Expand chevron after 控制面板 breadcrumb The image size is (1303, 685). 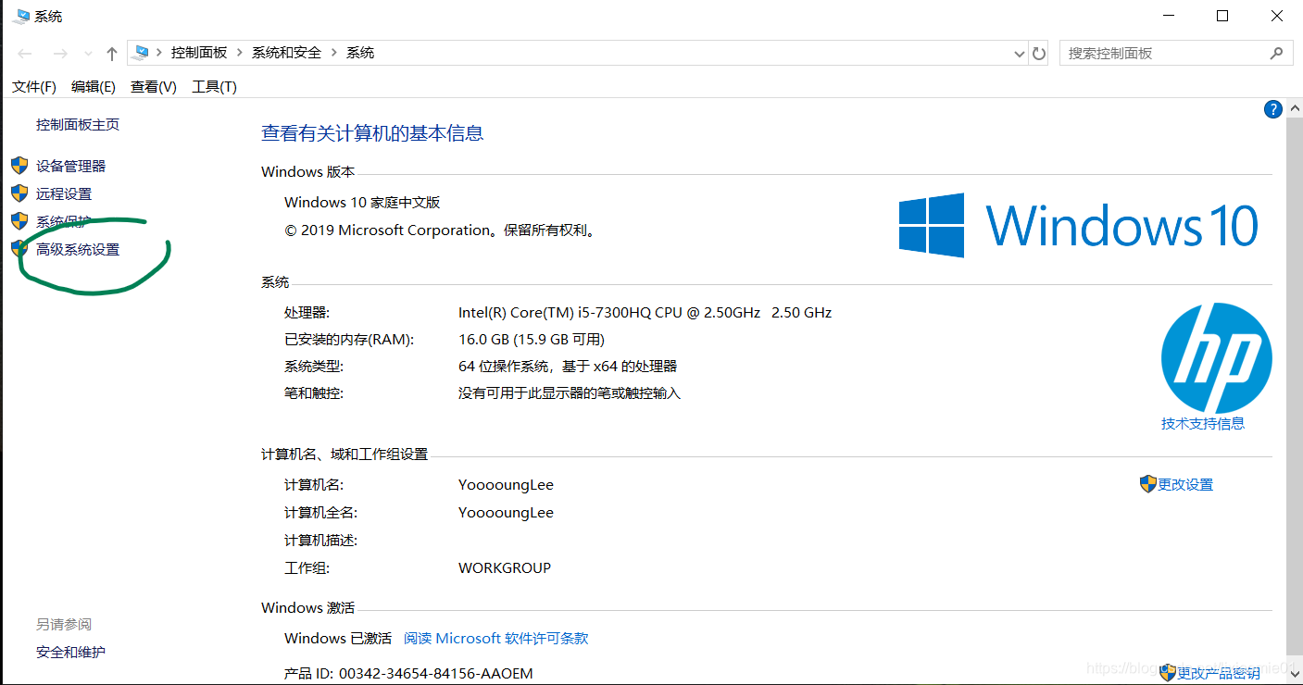pos(240,53)
